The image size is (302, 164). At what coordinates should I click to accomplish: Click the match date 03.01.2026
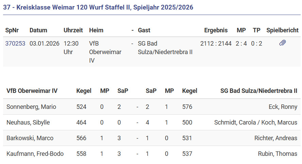pos(45,44)
